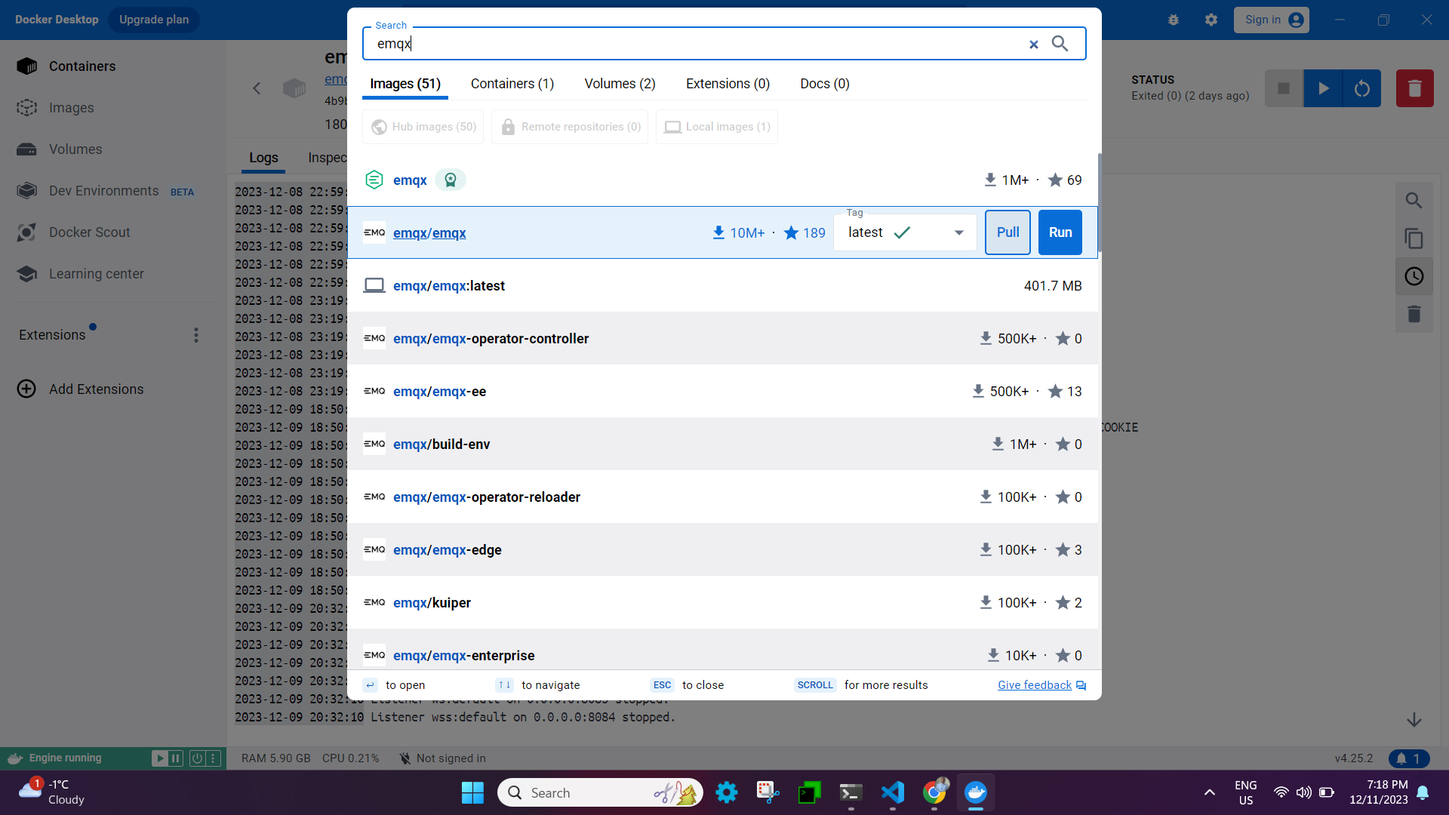
Task: Open Visual Studio Code from taskbar
Action: pos(893,792)
